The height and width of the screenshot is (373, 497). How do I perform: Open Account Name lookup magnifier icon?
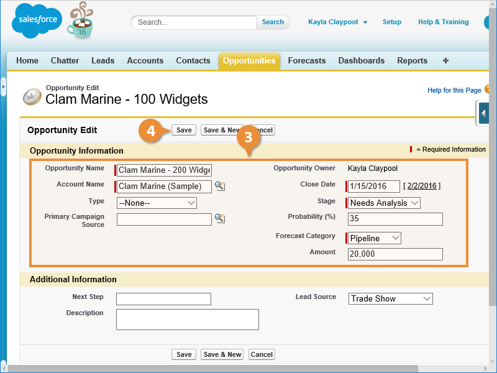(219, 186)
